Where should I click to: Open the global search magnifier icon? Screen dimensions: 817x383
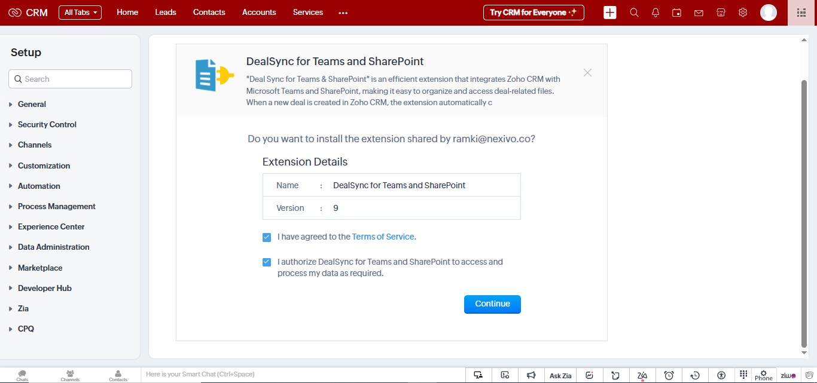(635, 13)
